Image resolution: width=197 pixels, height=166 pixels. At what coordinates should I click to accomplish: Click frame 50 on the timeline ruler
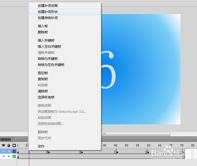click(x=127, y=145)
